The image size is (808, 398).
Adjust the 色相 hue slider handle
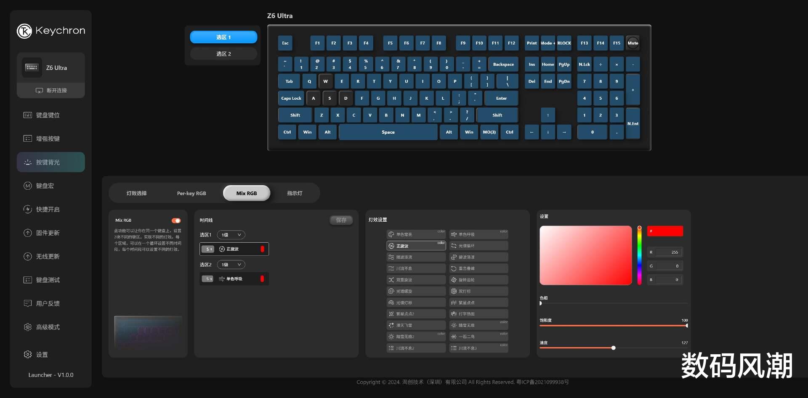coord(541,303)
